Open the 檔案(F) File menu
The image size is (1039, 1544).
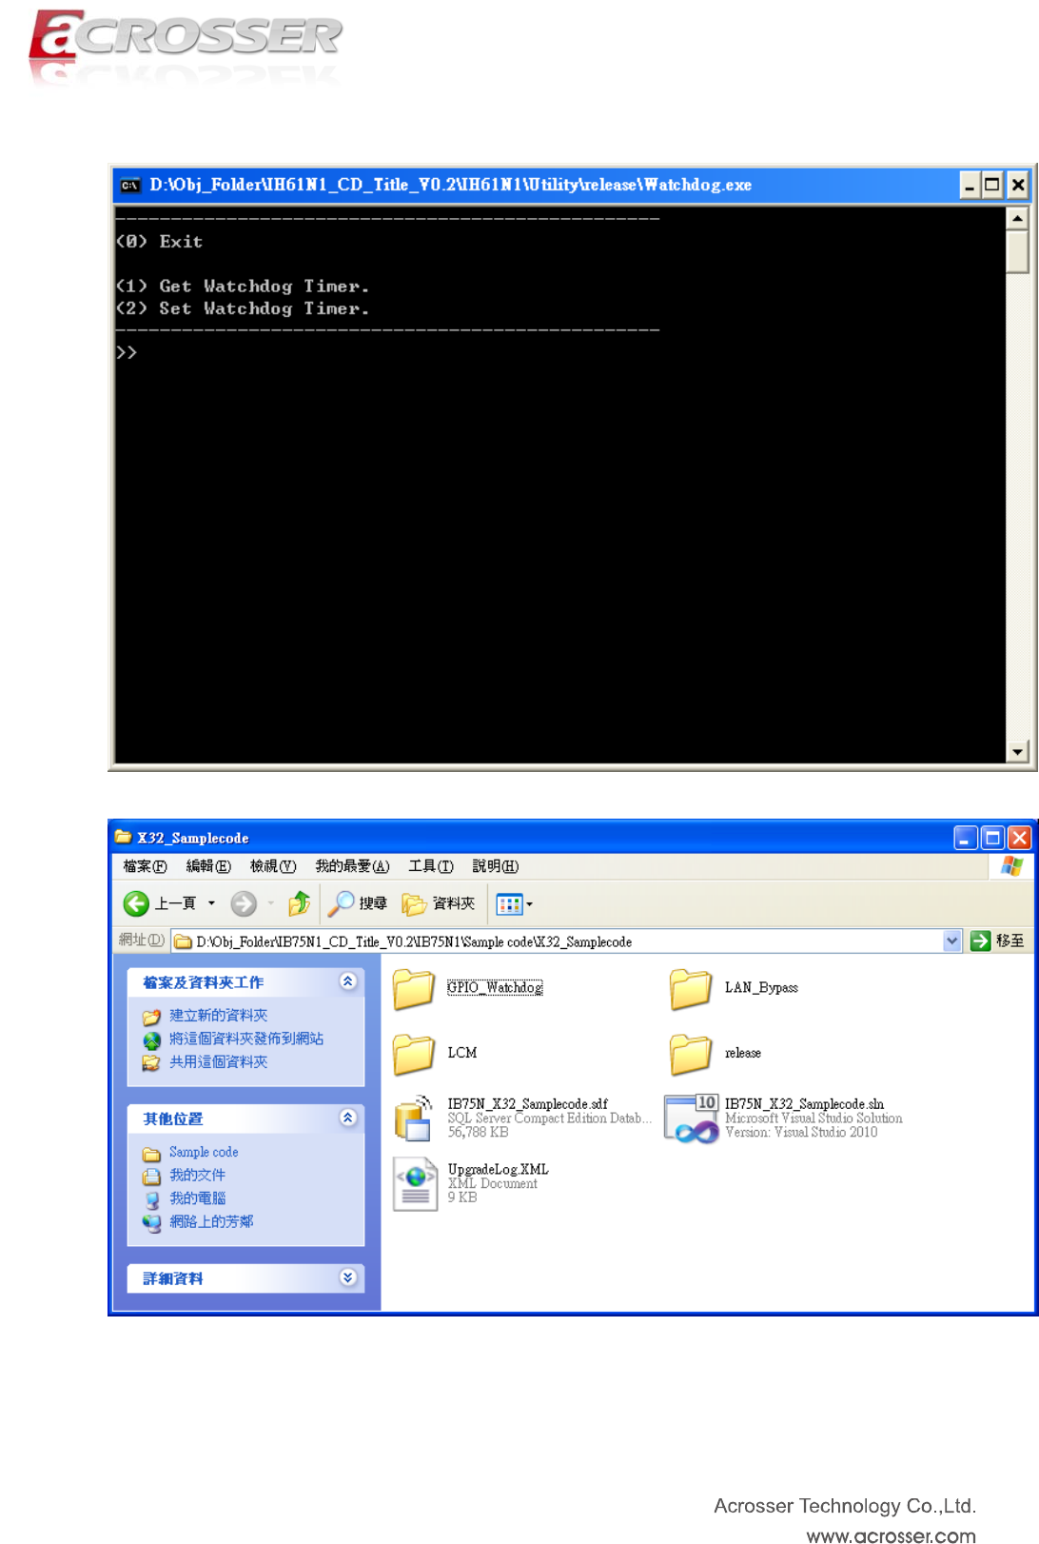tap(145, 866)
